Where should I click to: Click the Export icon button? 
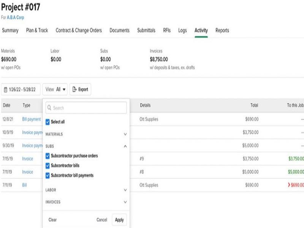[x=74, y=90]
